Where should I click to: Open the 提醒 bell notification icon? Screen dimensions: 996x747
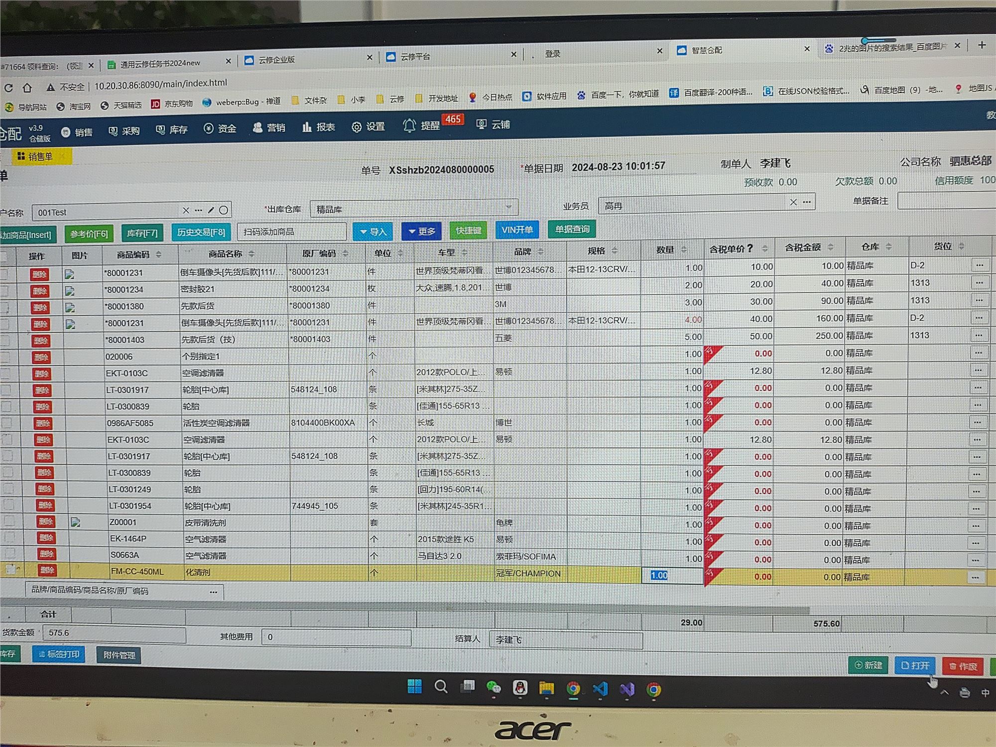(409, 125)
